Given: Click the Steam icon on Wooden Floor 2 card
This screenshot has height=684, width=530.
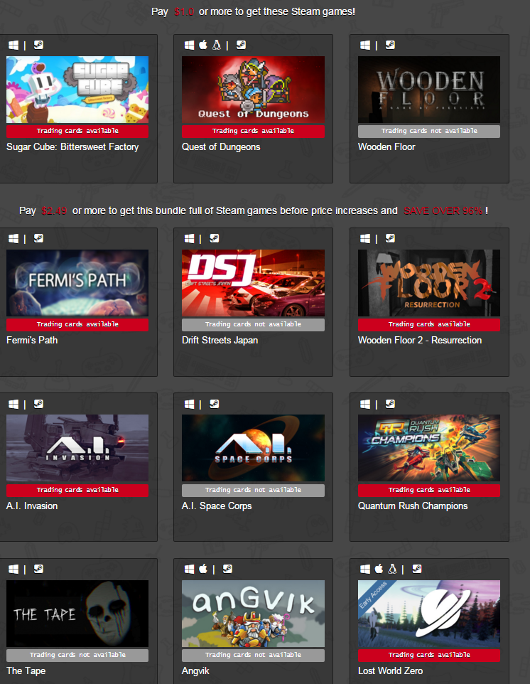Looking at the screenshot, I should tap(390, 238).
